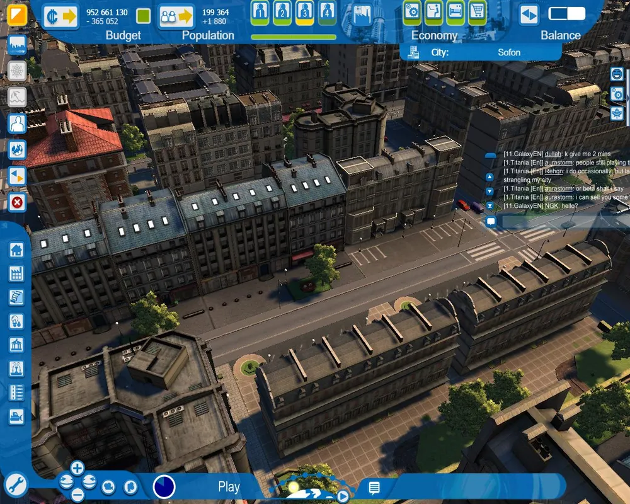Rotate camera left button

click(66, 481)
